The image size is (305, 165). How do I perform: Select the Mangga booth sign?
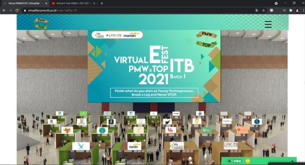point(176,113)
